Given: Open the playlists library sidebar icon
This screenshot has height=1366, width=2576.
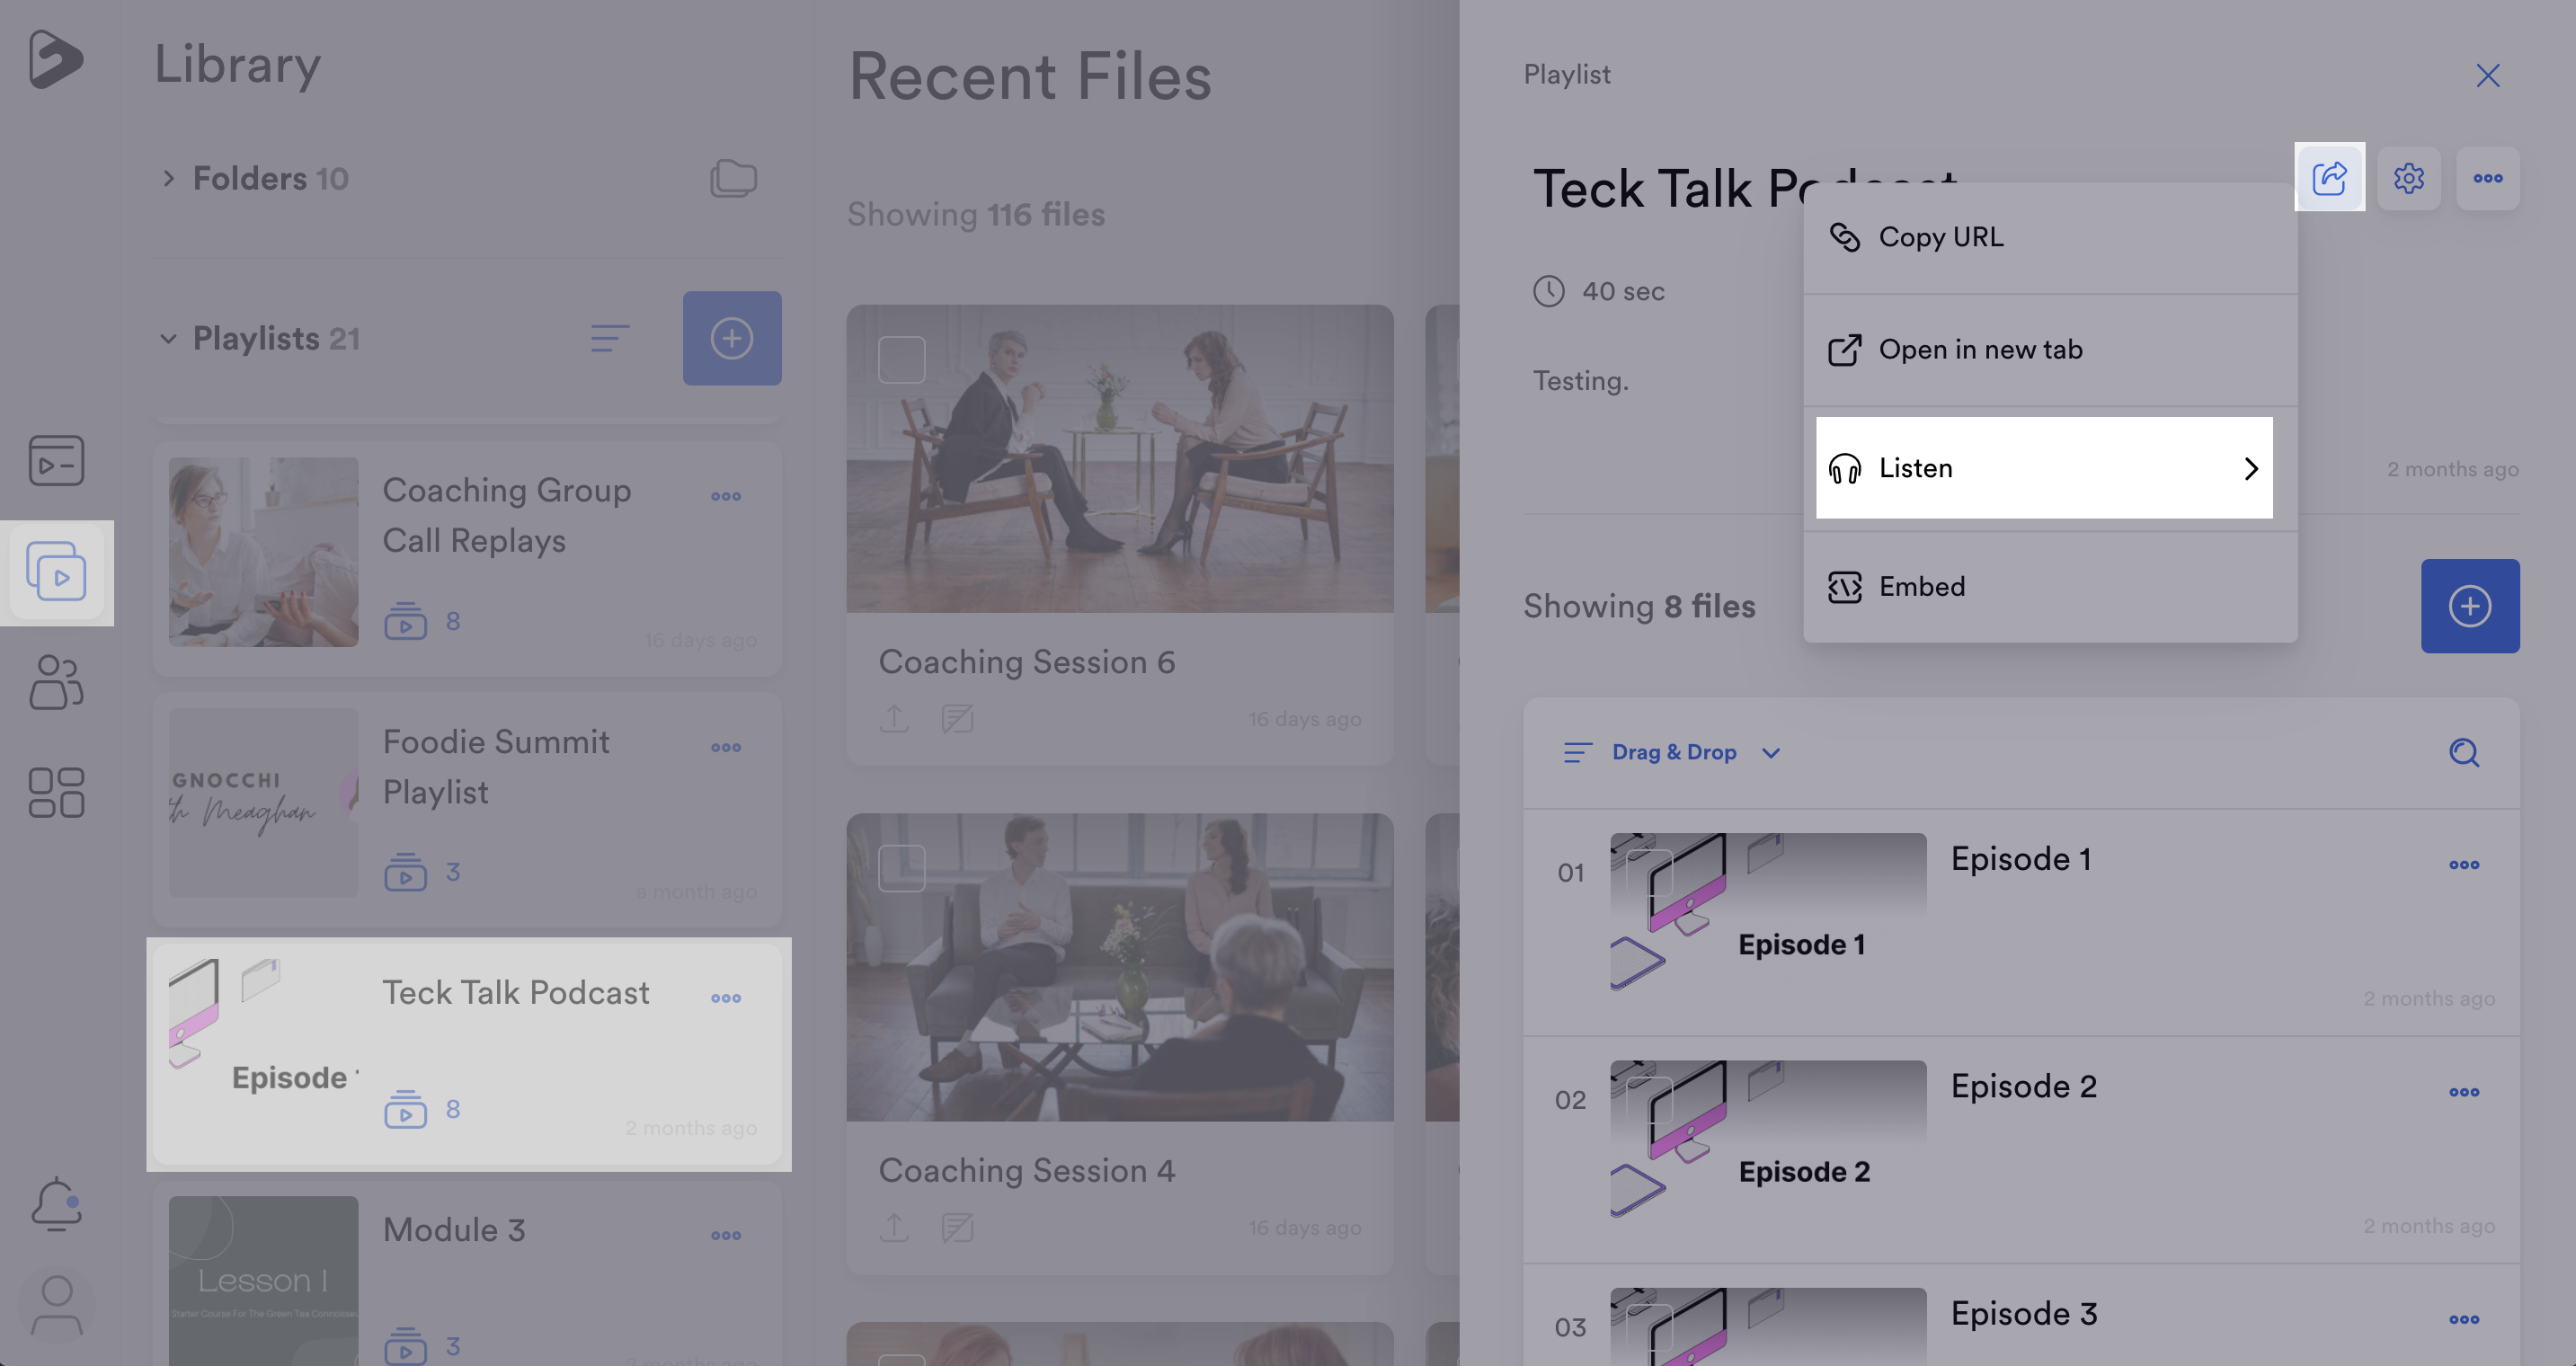Looking at the screenshot, I should (x=56, y=572).
